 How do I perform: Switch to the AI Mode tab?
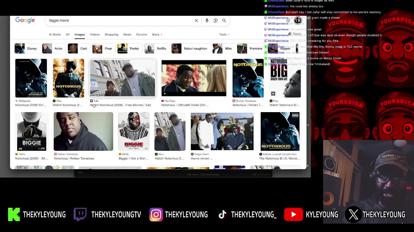click(x=55, y=34)
